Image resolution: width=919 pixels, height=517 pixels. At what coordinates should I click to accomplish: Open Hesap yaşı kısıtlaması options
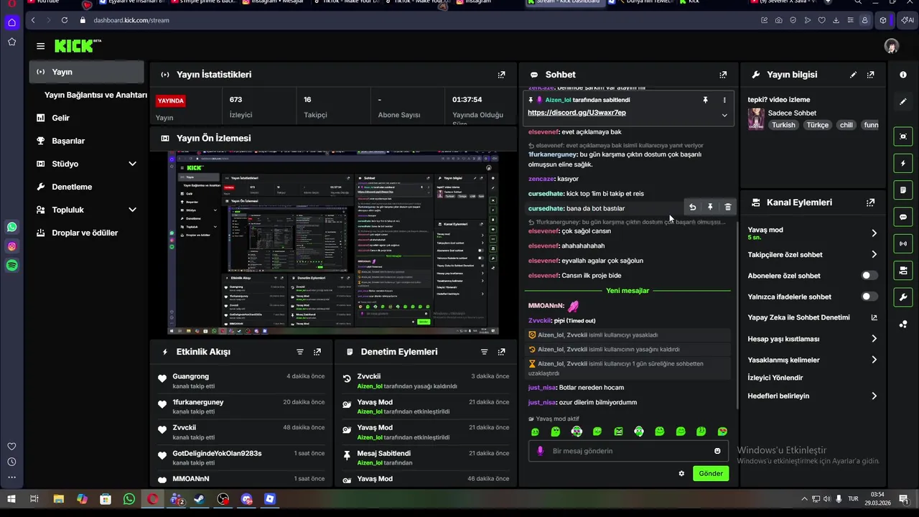pos(874,339)
